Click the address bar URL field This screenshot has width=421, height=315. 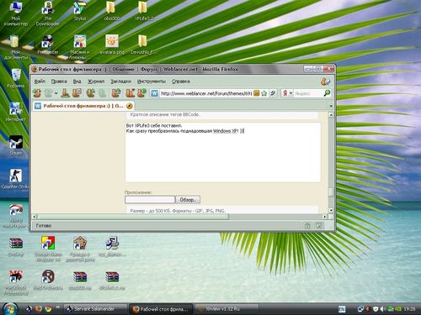click(206, 93)
